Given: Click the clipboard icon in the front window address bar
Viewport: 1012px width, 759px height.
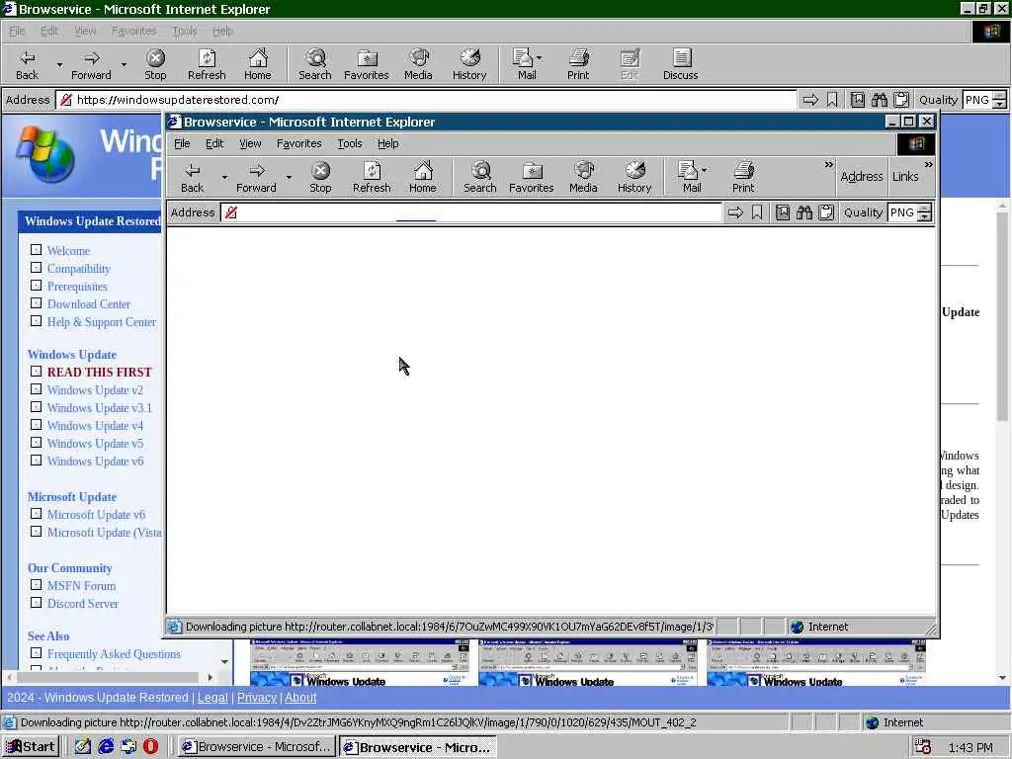Looking at the screenshot, I should pos(826,212).
